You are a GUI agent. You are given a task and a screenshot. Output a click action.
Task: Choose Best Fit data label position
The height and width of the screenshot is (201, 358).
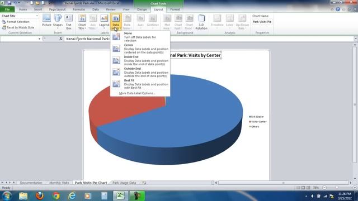[140, 84]
